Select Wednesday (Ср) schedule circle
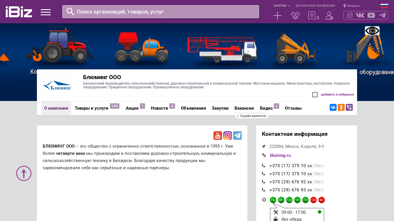Screen dimensions: 394x221 [x=289, y=200]
